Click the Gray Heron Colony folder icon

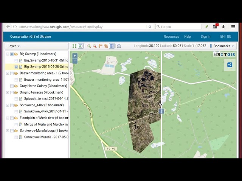16,86
